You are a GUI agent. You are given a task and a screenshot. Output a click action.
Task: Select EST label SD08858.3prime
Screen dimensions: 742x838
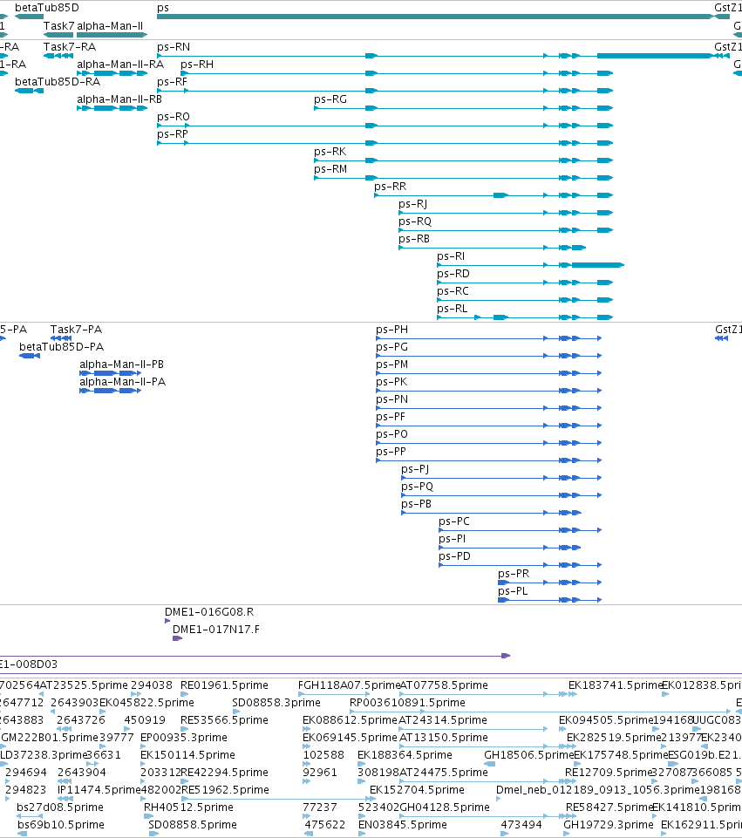276,703
